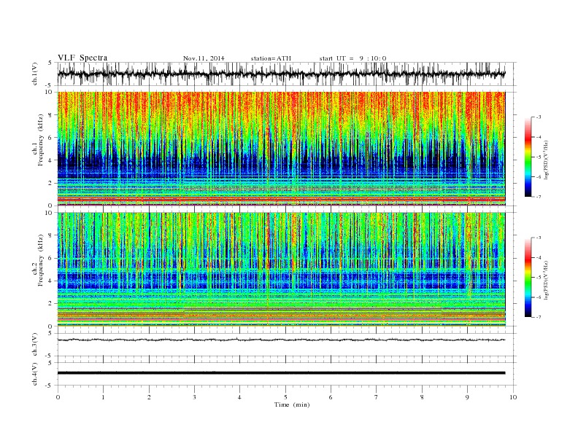578x446 pixels.
Task: Click the "-7" value on ch.2 colorbar
Action: click(x=539, y=317)
